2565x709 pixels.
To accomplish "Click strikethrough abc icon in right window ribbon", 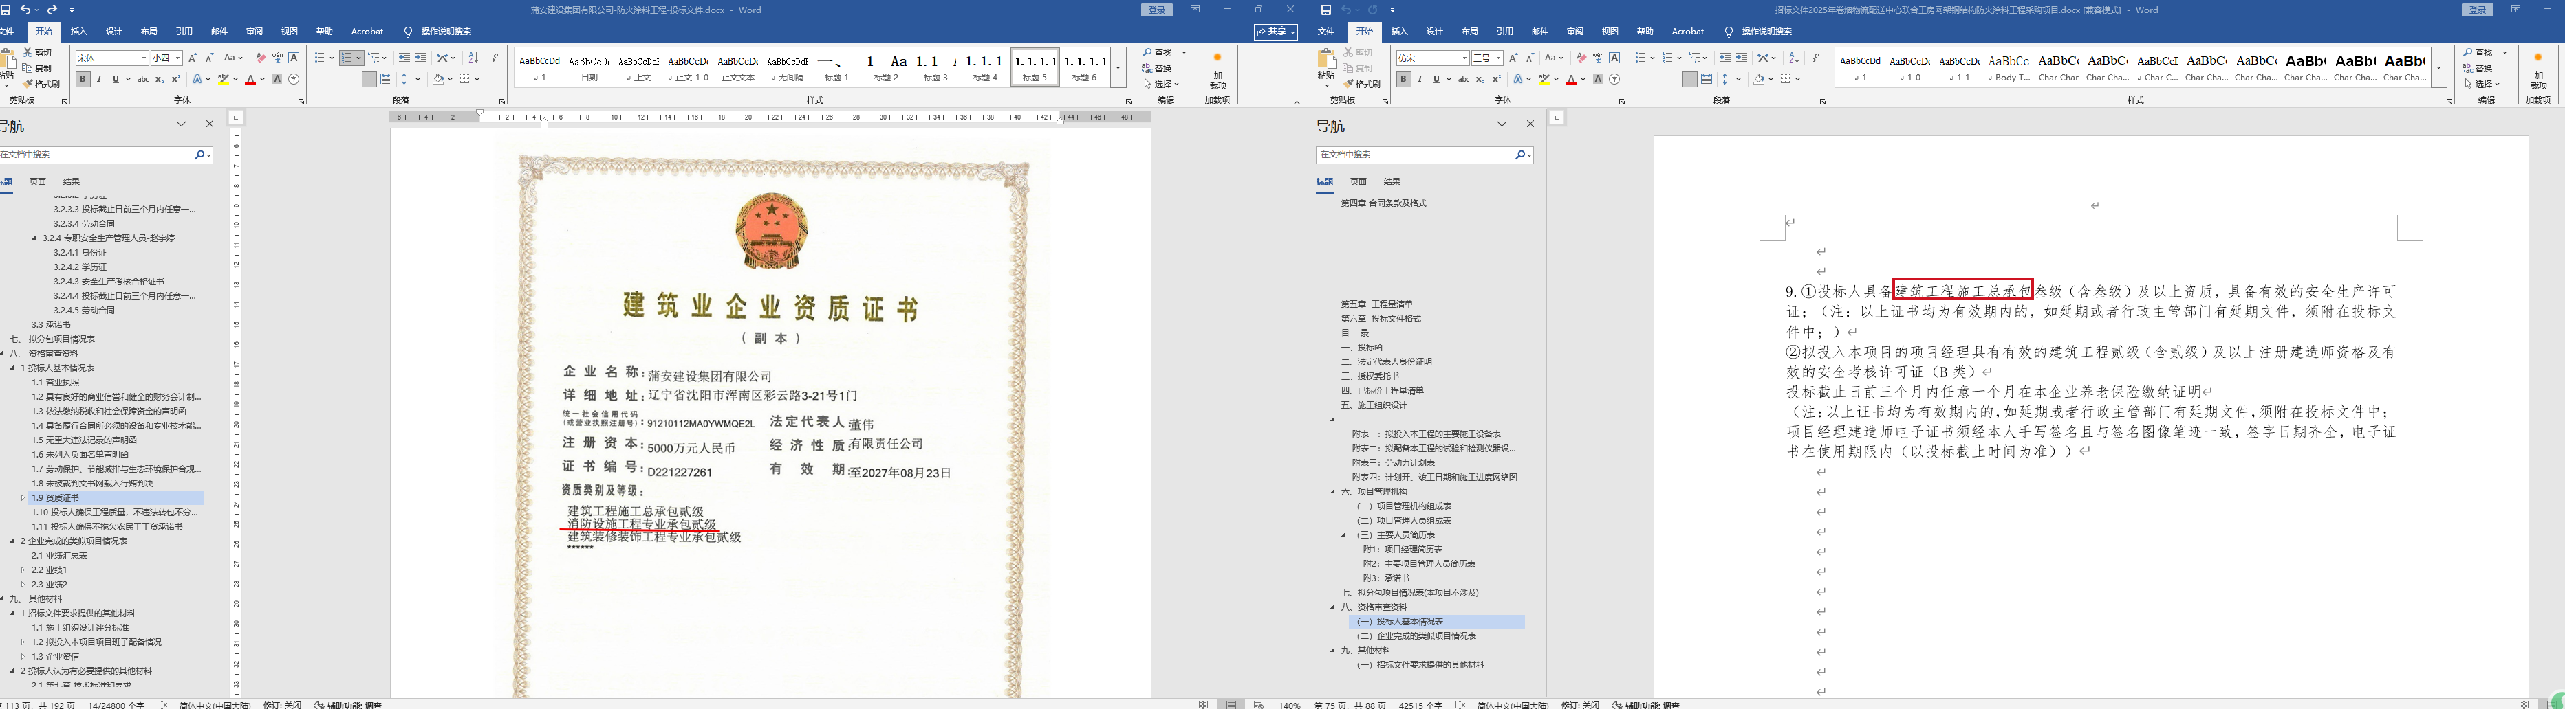I will [1463, 80].
